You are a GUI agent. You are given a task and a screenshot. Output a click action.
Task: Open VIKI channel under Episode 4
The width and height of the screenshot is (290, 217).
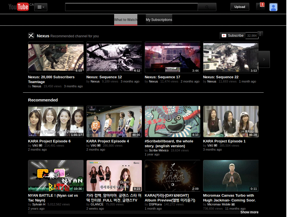click(x=93, y=146)
